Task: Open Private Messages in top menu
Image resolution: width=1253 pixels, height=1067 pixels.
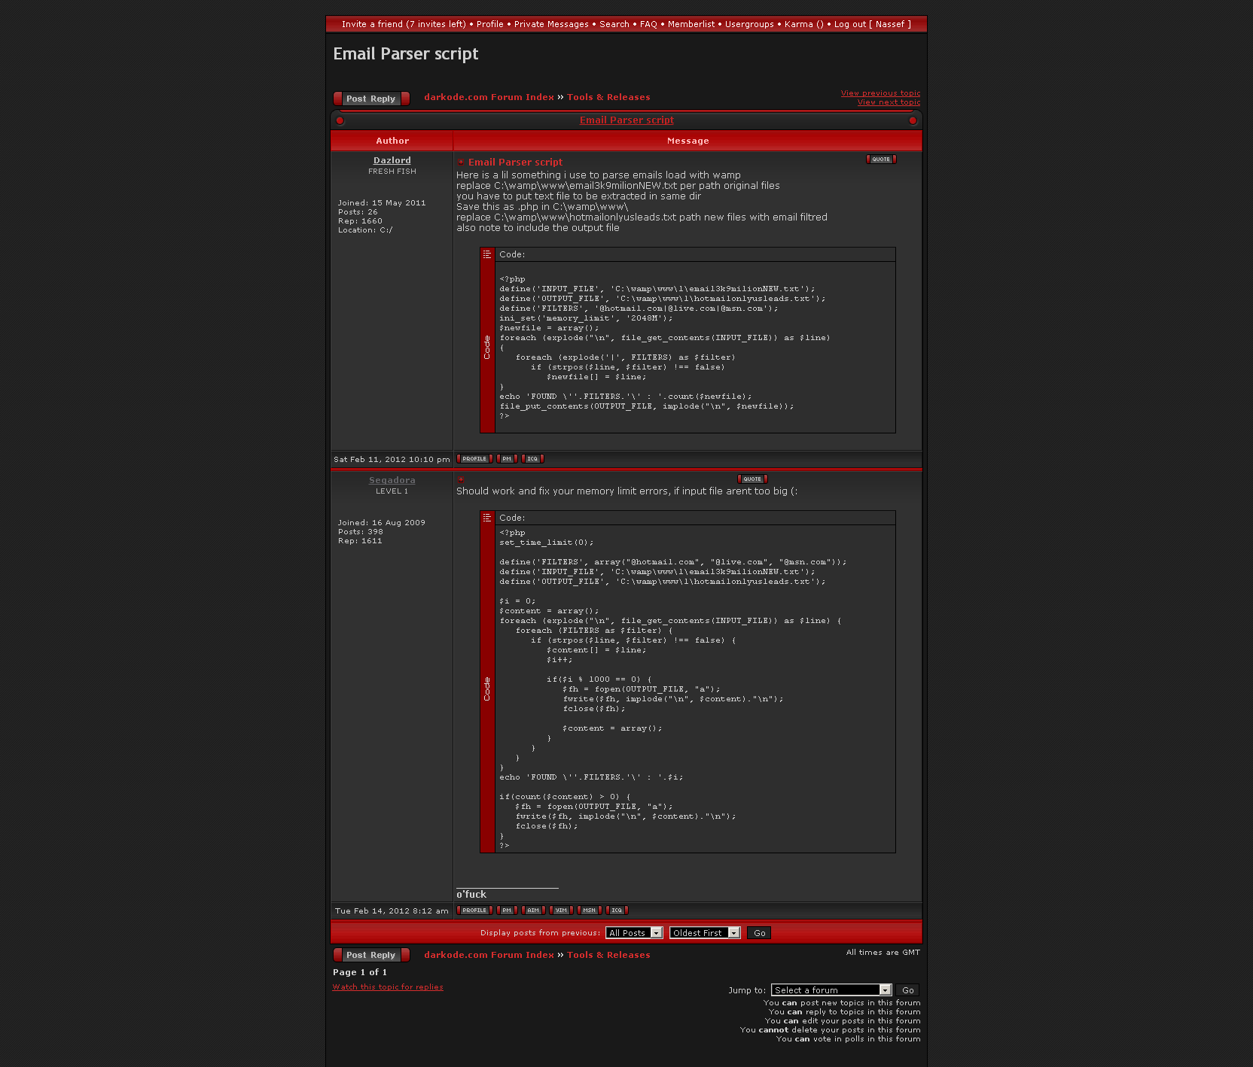Action: pos(551,24)
